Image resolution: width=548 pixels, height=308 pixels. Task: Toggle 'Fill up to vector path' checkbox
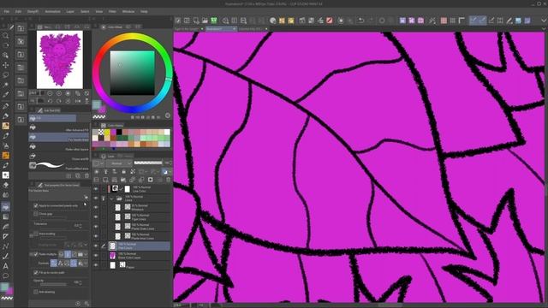36,272
